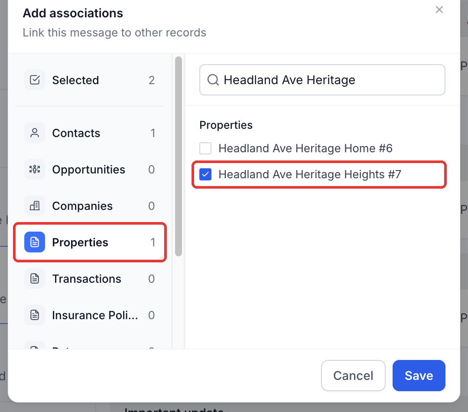The width and height of the screenshot is (468, 412).
Task: Uncheck Headland Ave Heritage Heights #7 checkbox
Action: 205,174
